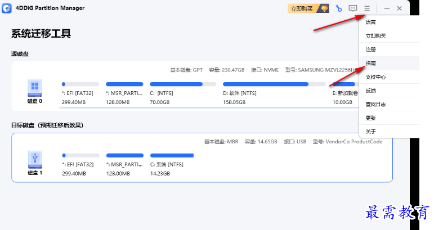Select the 磁盘 0 source disk icon
434x230 pixels.
35,87
